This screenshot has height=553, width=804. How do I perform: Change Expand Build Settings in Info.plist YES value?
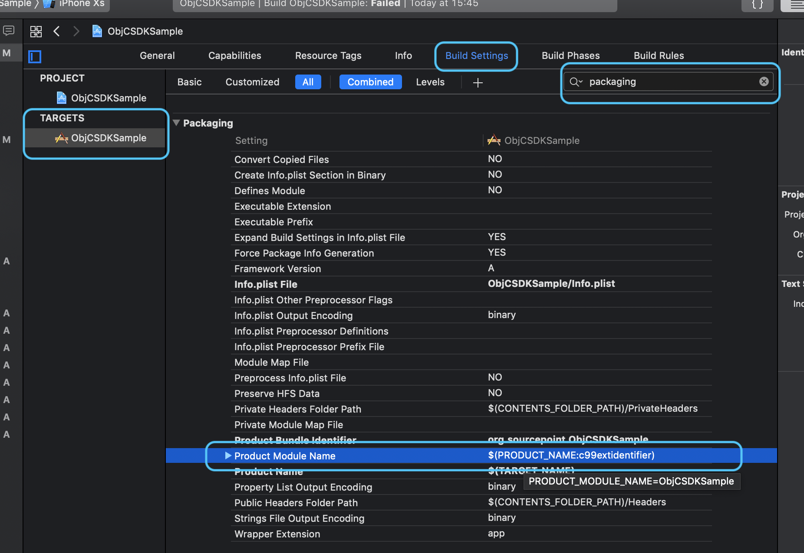497,237
